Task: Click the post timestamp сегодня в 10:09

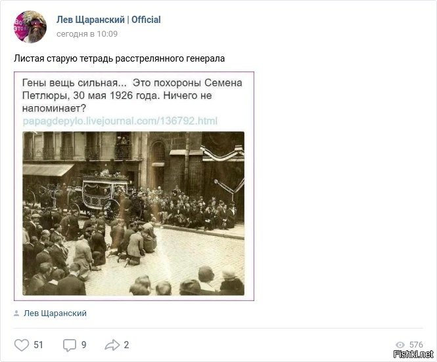Action: tap(87, 34)
